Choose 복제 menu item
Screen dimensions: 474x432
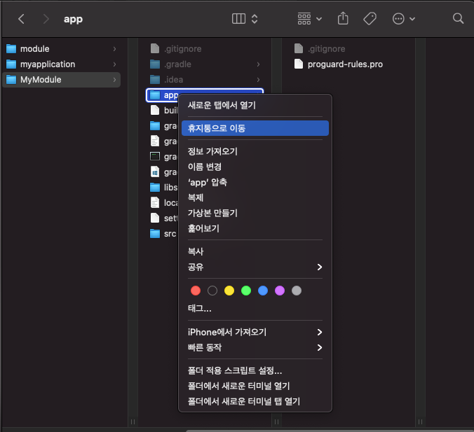[255, 197]
